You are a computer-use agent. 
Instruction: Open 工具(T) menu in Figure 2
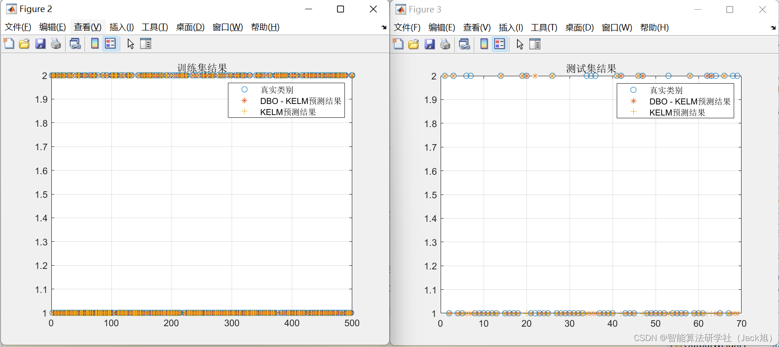[155, 27]
